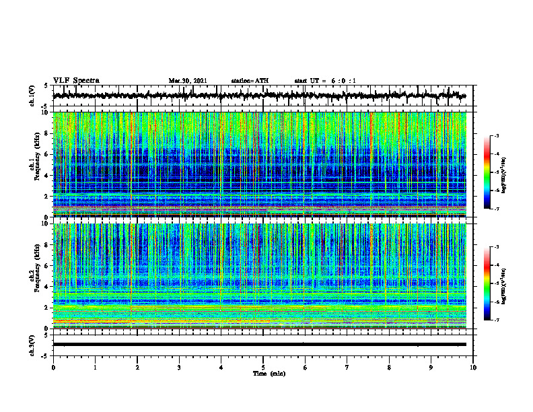Image resolution: width=533 pixels, height=412 pixels.
Task: Click the ch.1 waveform trace panel
Action: point(263,96)
